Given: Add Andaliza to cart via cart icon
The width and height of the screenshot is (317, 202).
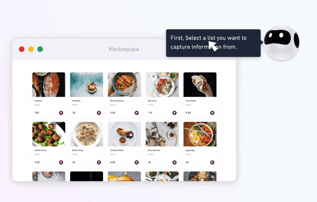Looking at the screenshot, I should [x=61, y=113].
